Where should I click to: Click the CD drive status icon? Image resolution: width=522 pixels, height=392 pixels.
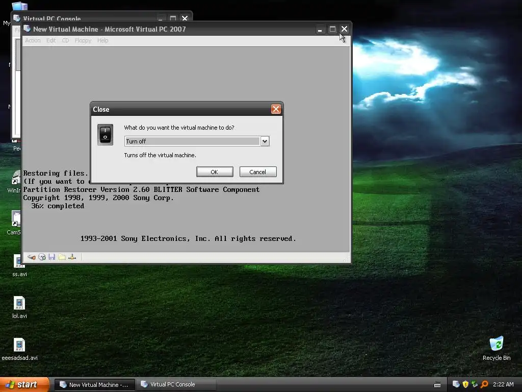click(x=42, y=257)
